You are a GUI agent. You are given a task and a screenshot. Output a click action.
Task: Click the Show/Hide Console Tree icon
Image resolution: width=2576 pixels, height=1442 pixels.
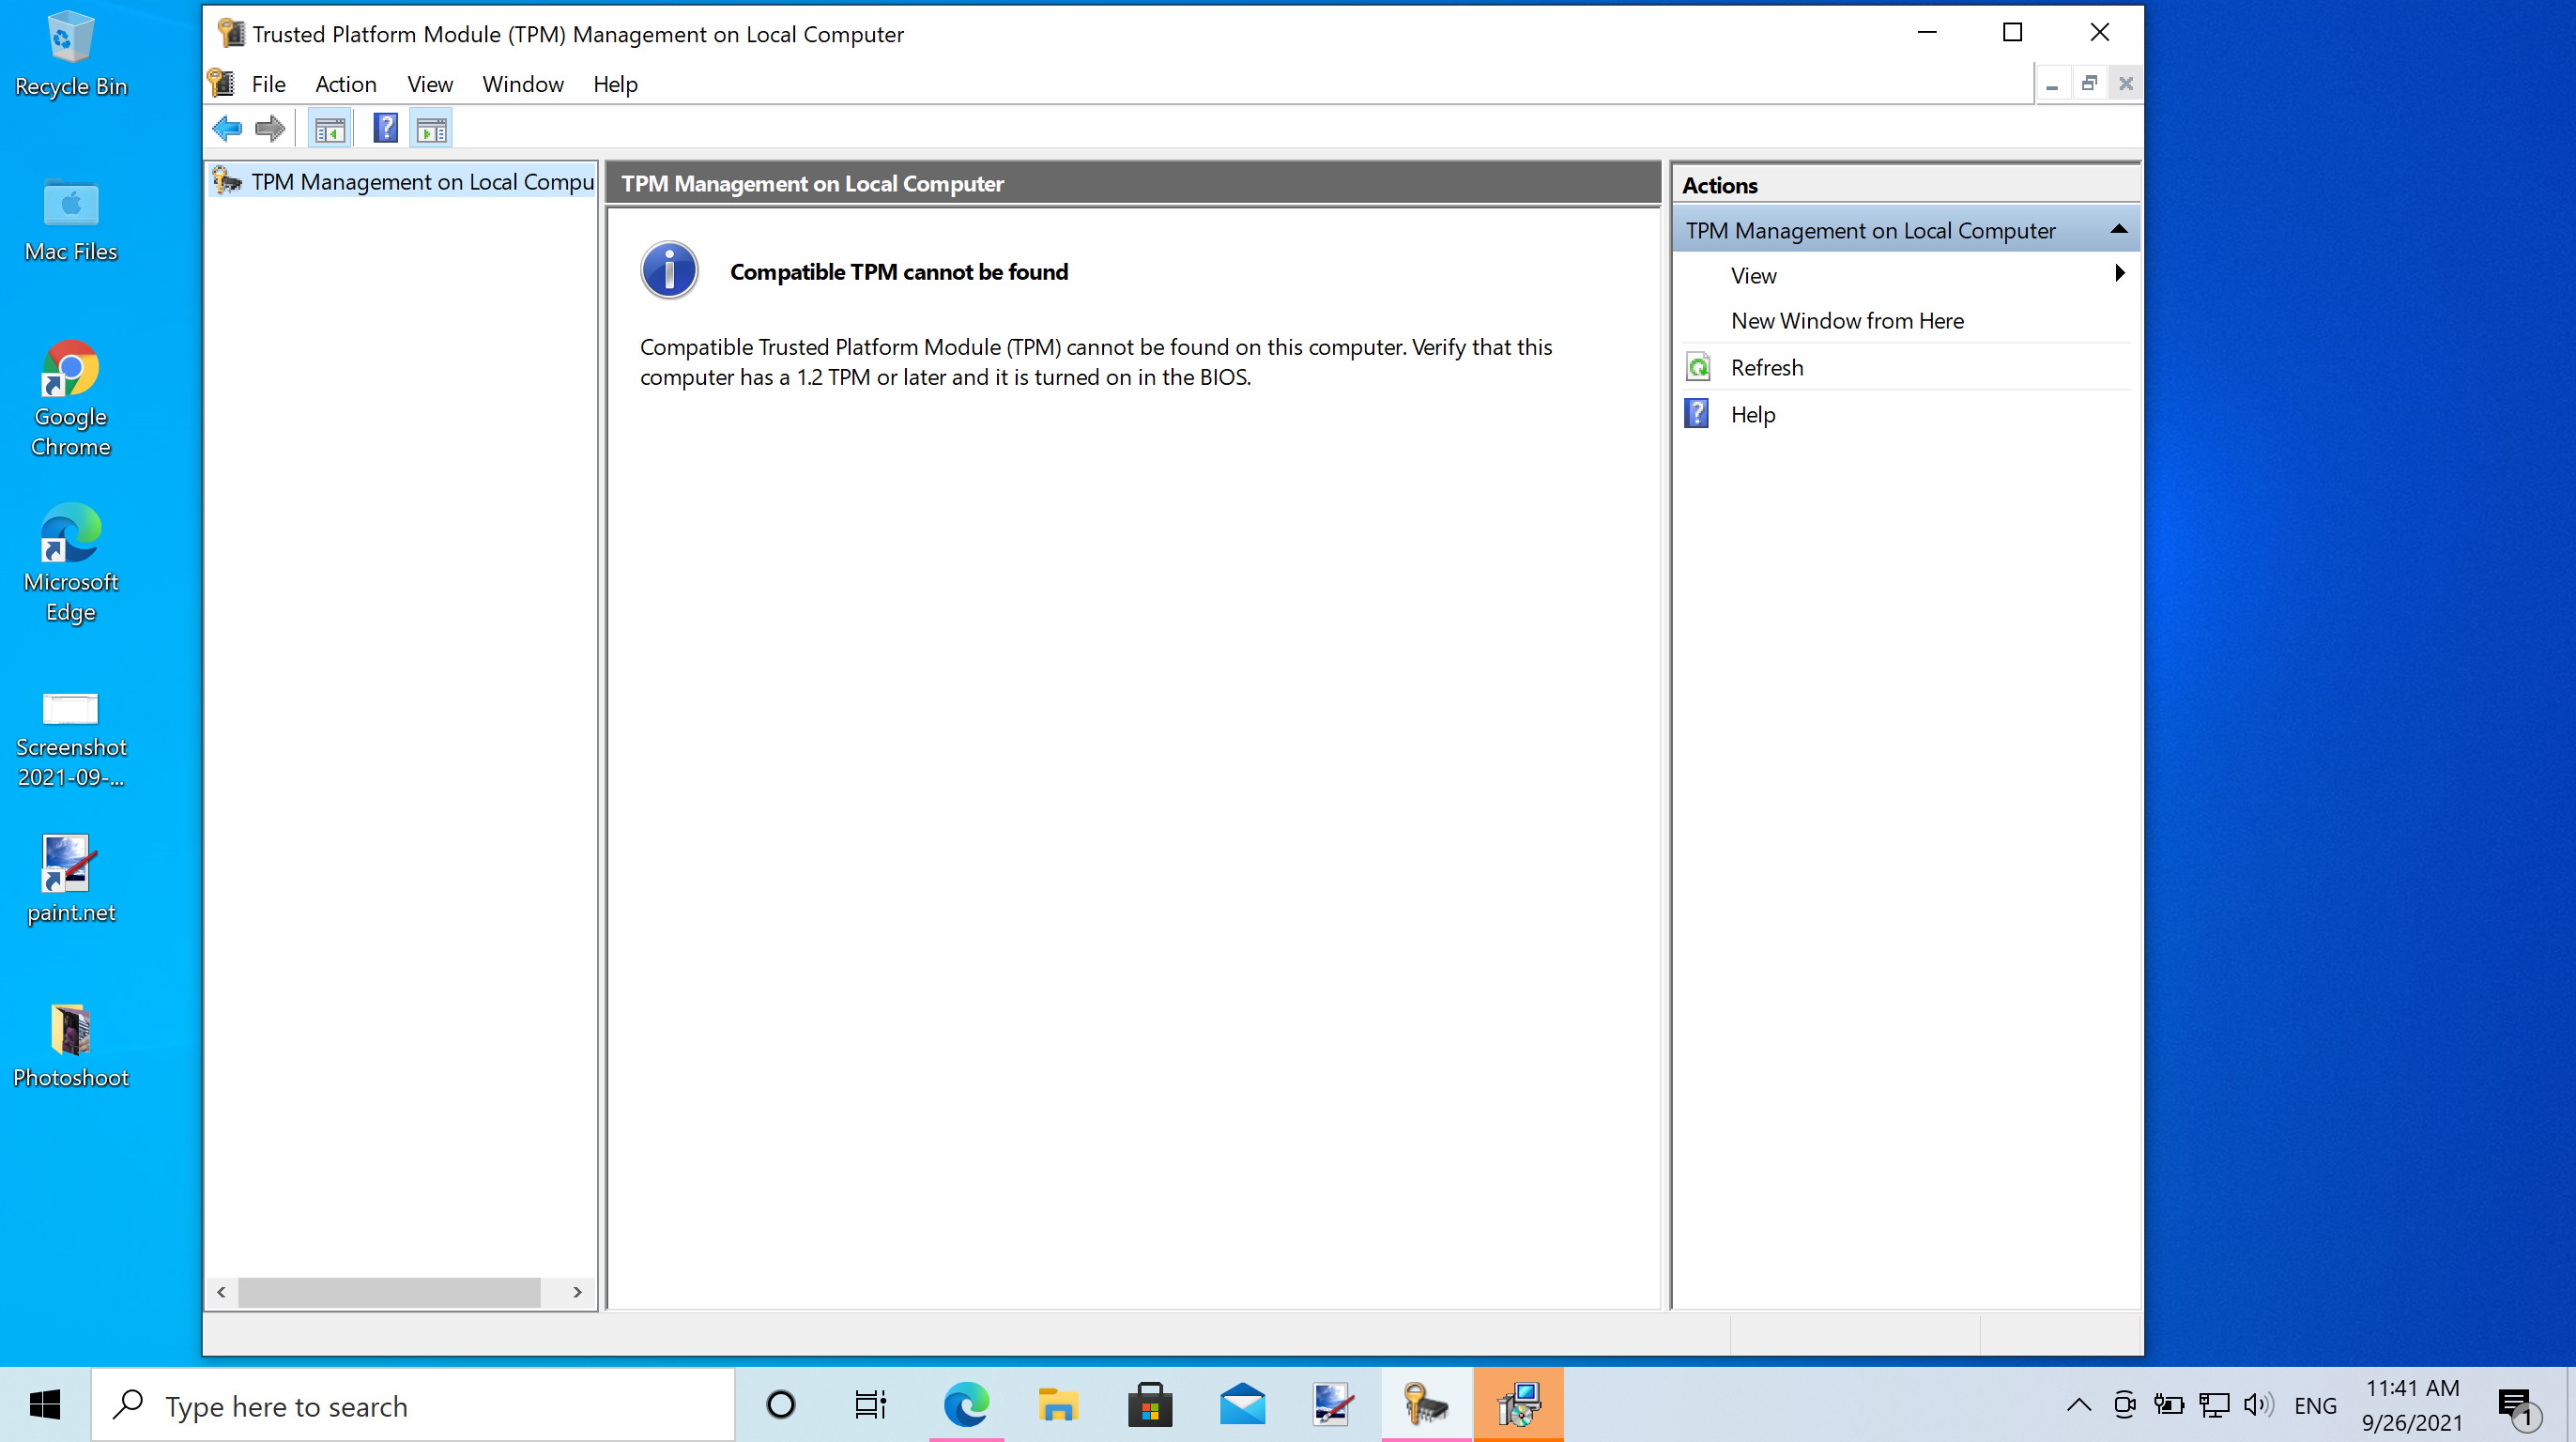click(x=330, y=128)
